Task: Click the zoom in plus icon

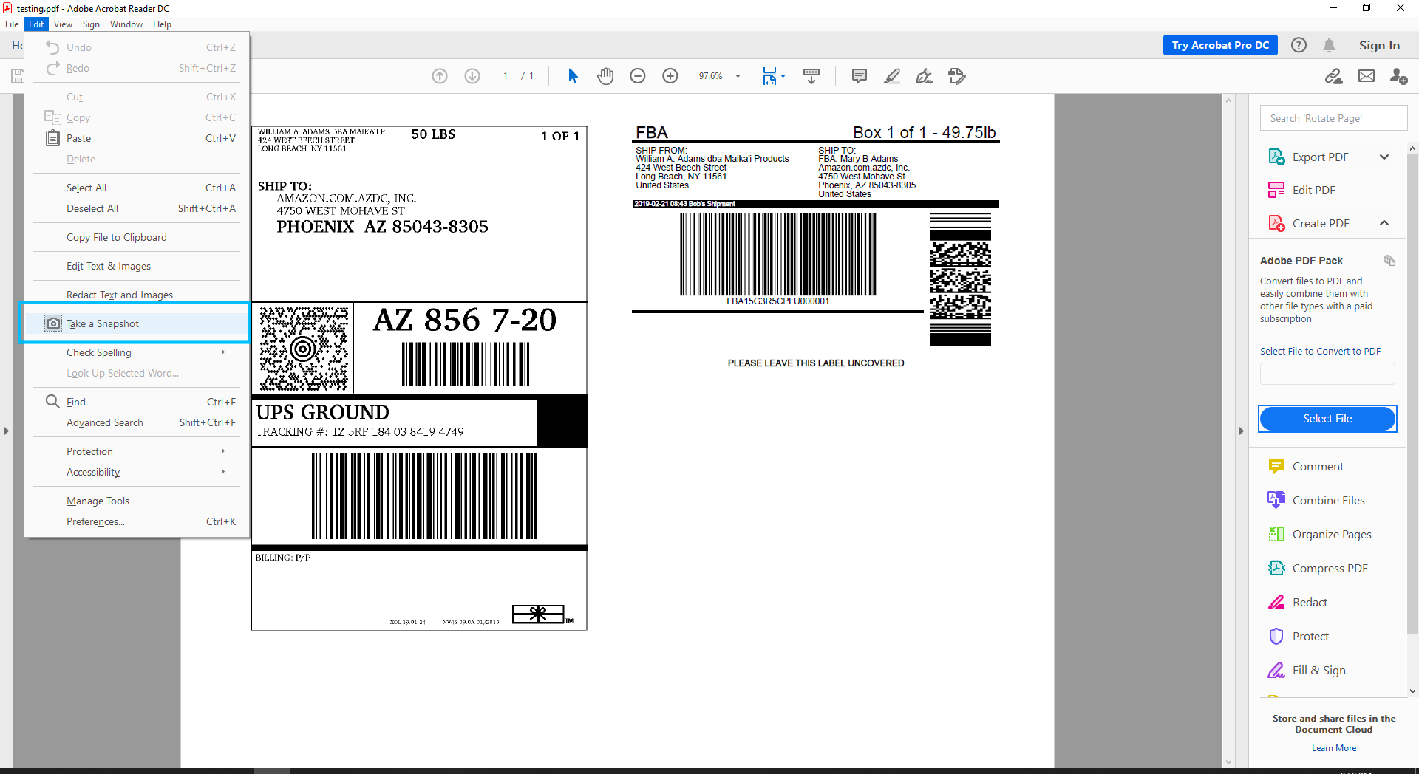Action: point(670,76)
